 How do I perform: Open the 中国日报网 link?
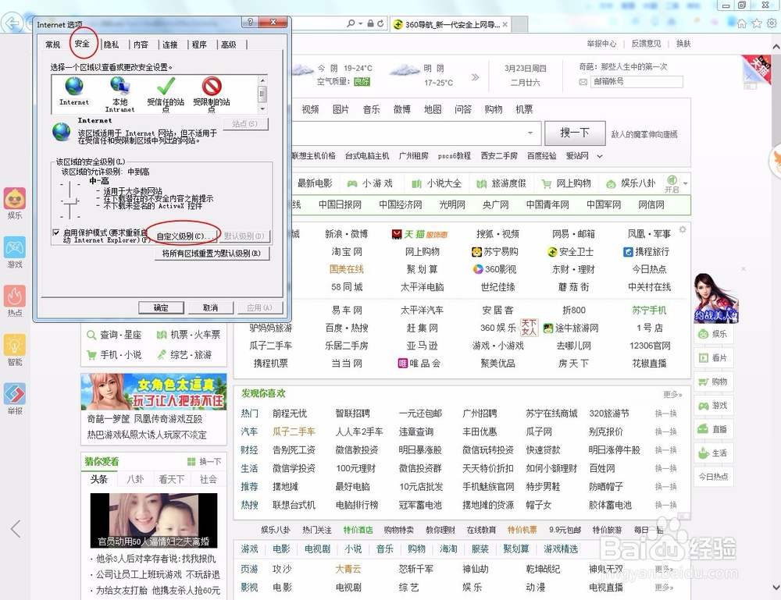[x=341, y=204]
